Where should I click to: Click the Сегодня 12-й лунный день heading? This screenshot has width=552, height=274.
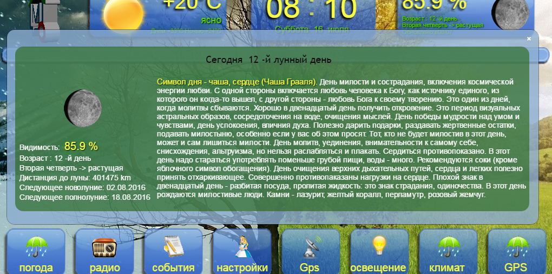[x=268, y=60]
